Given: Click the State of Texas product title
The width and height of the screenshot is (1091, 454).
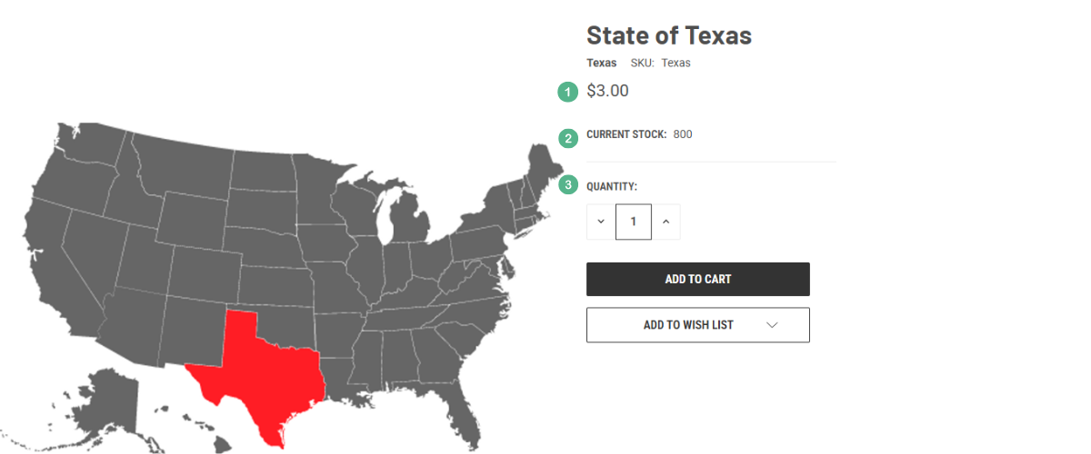Looking at the screenshot, I should coord(669,35).
